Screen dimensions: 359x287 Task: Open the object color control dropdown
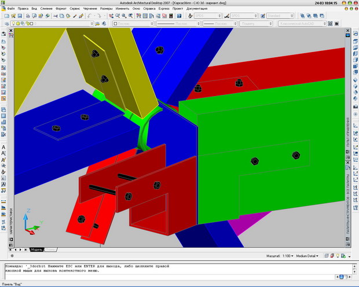(132, 24)
